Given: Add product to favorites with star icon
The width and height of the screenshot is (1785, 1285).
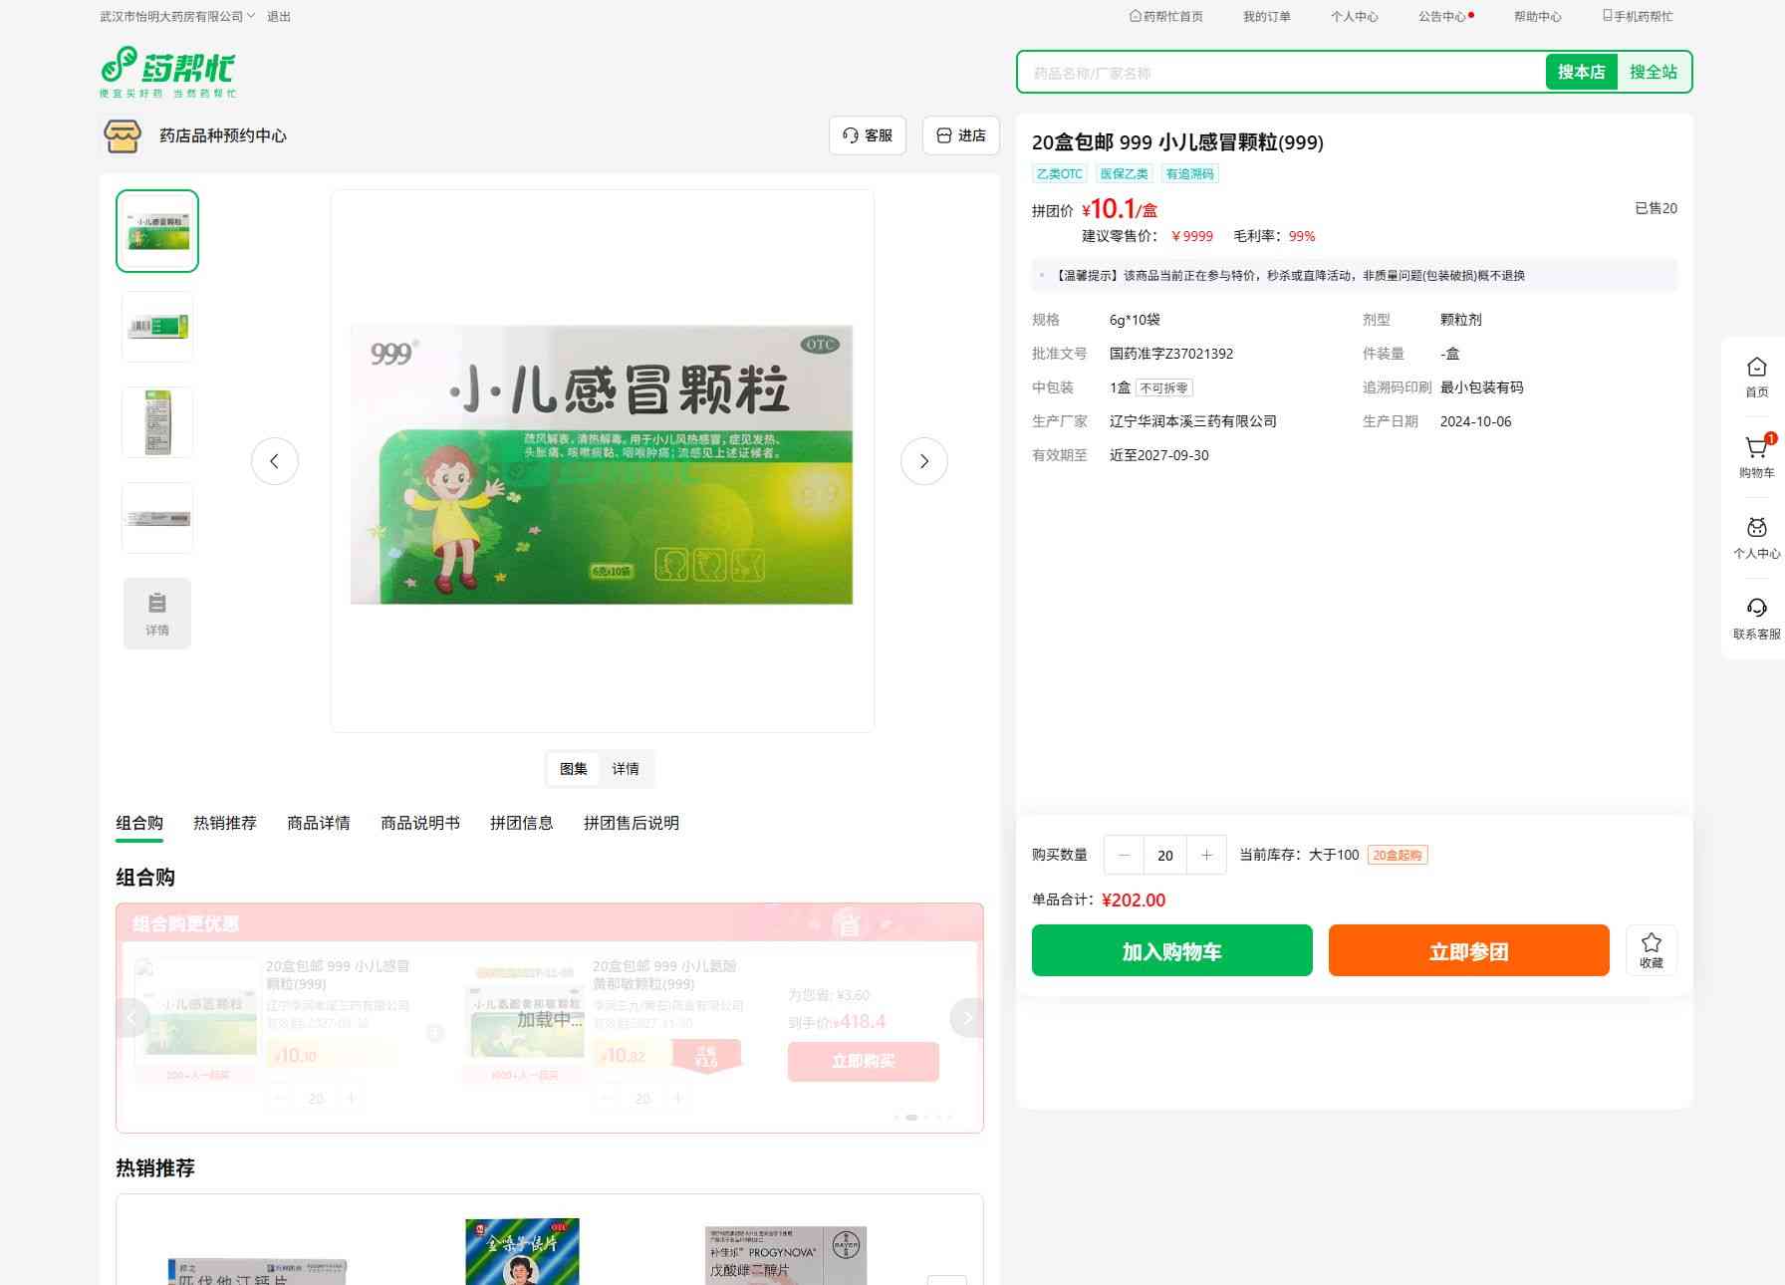Looking at the screenshot, I should [x=1651, y=949].
